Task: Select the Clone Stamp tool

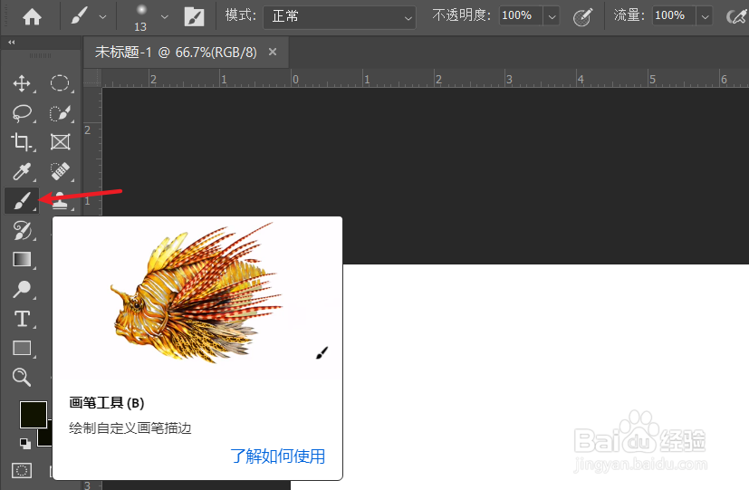Action: [60, 202]
